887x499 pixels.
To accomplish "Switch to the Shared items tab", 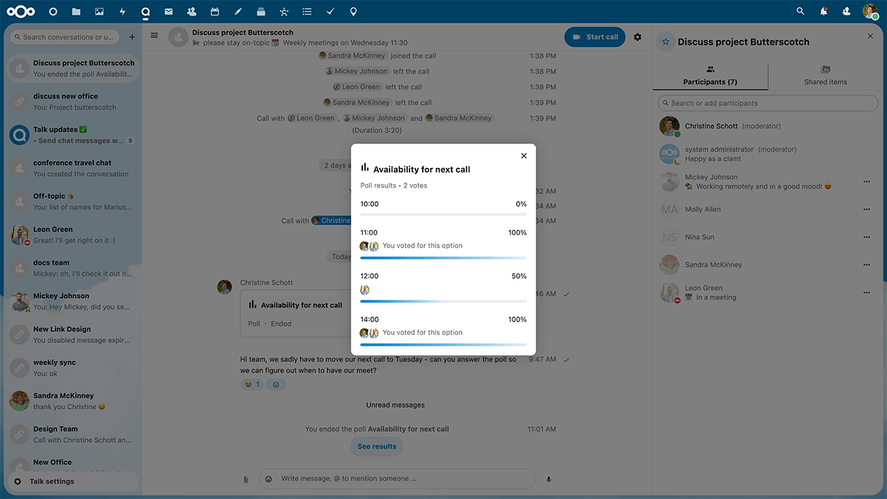I will click(x=826, y=76).
